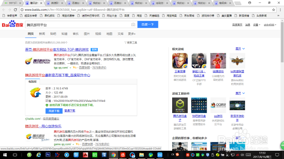
Task: Switch to the 知道 search tab
Action: [64, 34]
